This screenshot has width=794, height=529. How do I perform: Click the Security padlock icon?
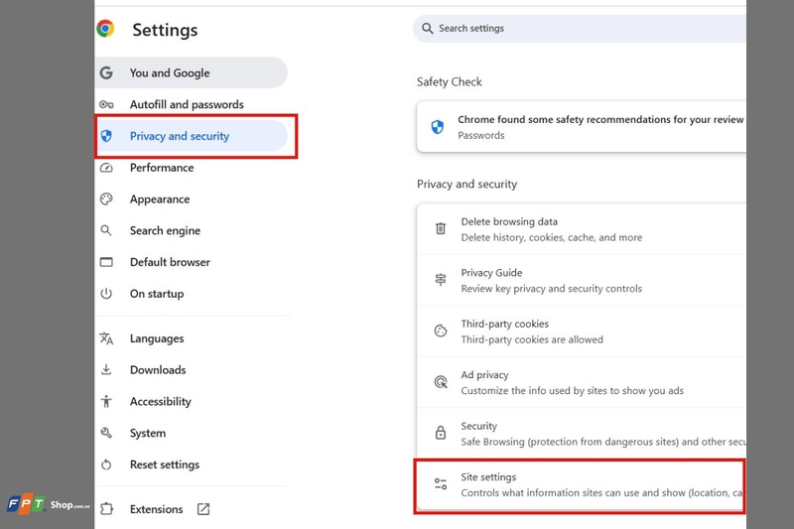[441, 433]
